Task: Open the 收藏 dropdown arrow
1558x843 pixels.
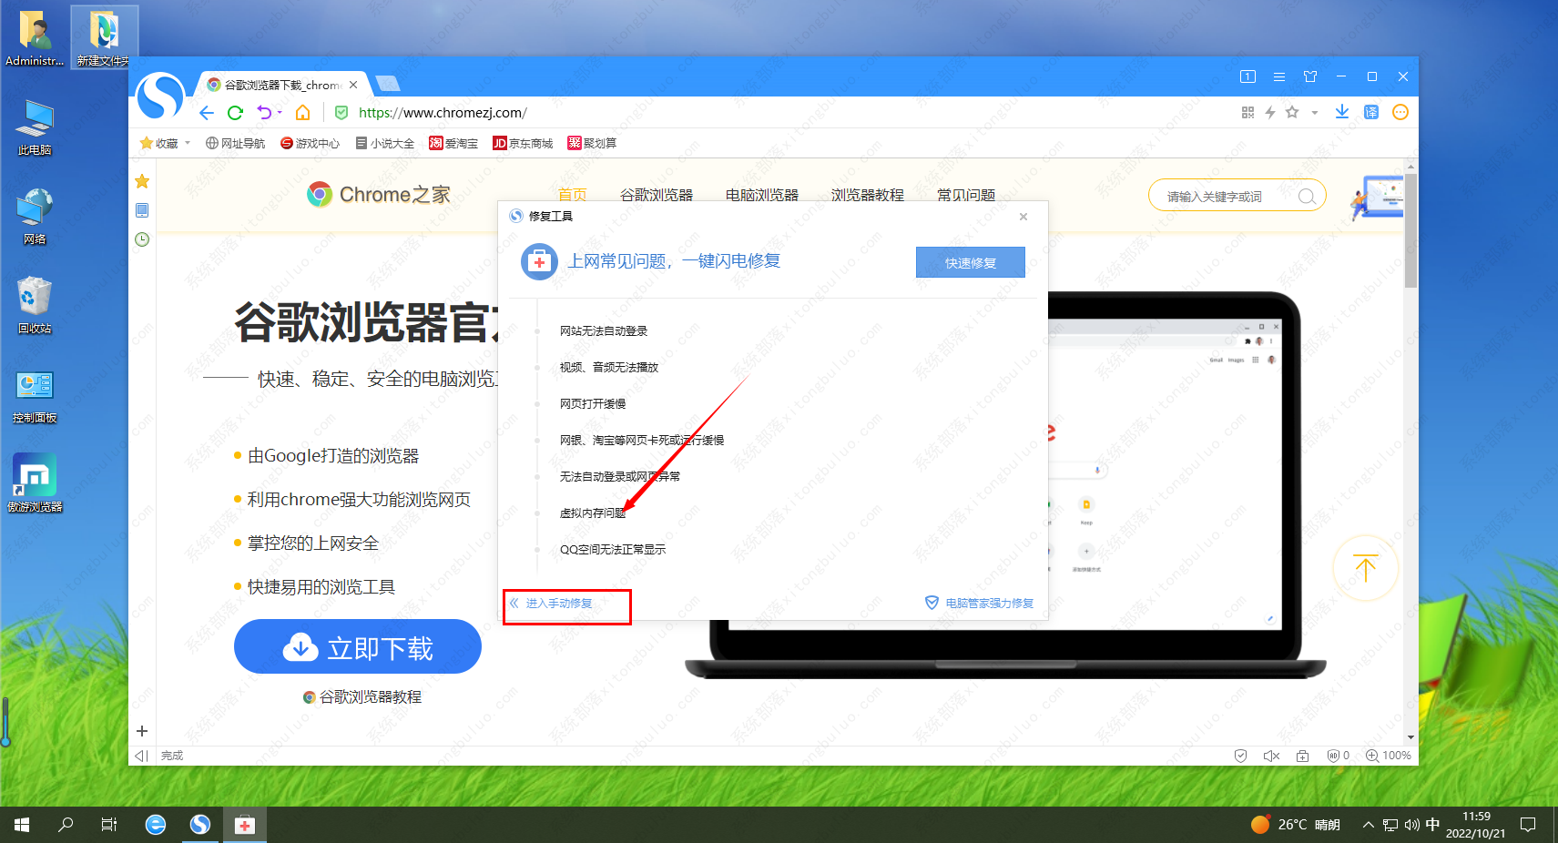Action: point(186,143)
